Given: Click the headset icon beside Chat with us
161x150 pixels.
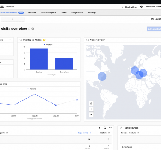Looking at the screenshot, I should click(123, 7).
